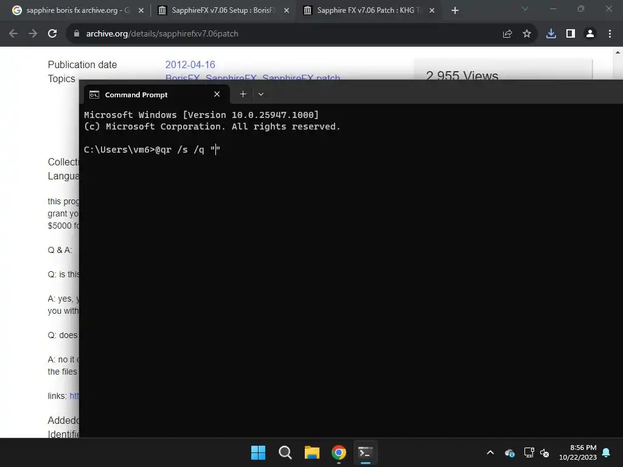
Task: Click Terminal taskbar icon
Action: [x=365, y=452]
